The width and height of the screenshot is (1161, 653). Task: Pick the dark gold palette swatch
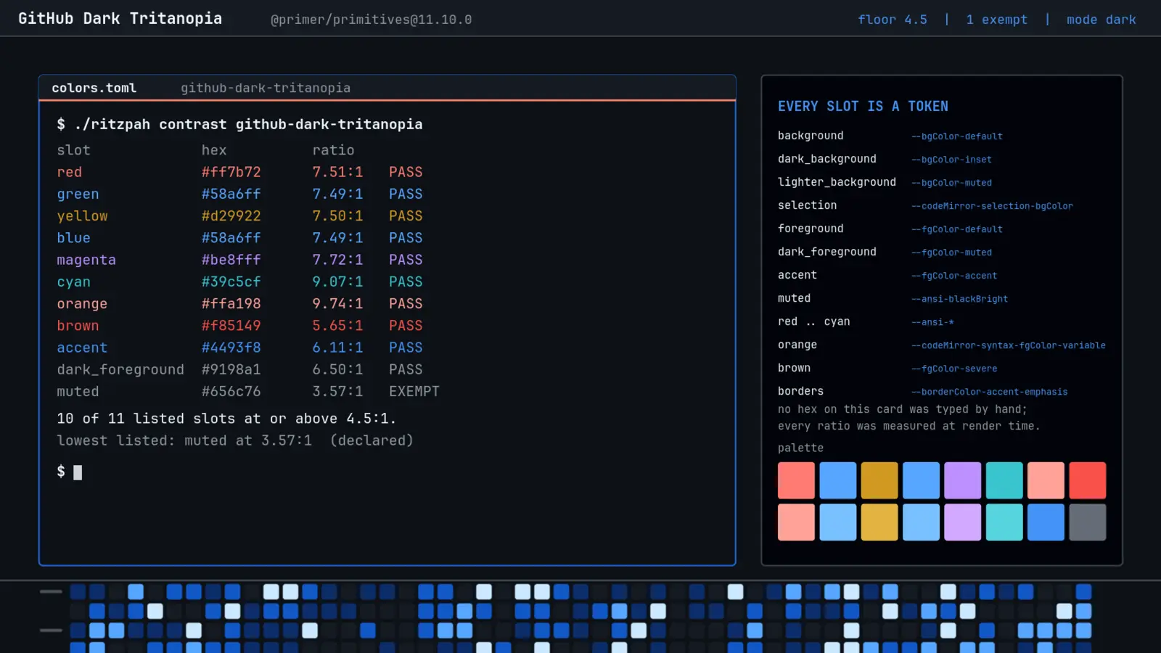point(879,480)
